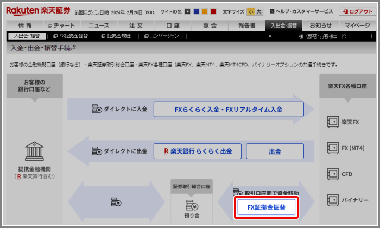Click 証券取引総合口座 header
The image size is (380, 228).
point(192,187)
